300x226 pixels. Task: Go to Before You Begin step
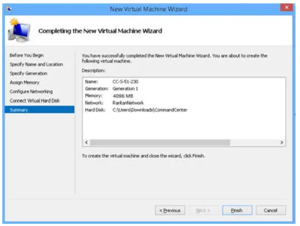[27, 55]
